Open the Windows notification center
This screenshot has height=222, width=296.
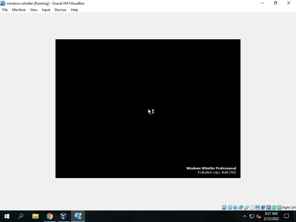pos(286,216)
